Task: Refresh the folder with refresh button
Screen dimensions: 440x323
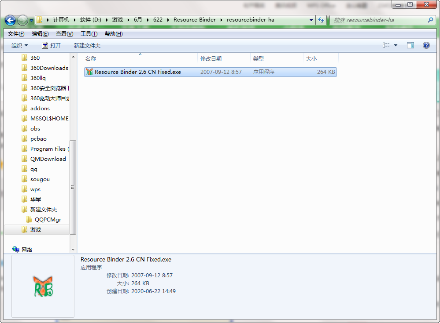Action: pos(321,20)
